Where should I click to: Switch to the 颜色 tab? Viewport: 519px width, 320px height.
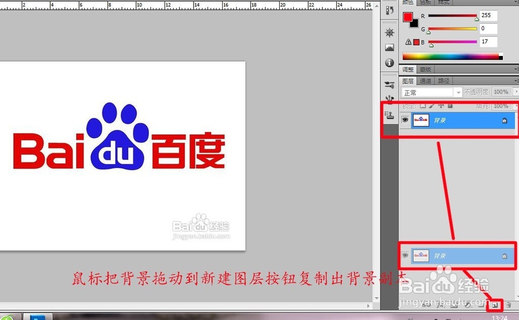(x=408, y=2)
